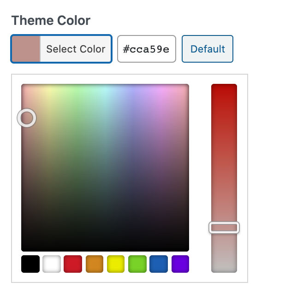Image resolution: width=297 pixels, height=305 pixels.
Task: Click the Select Color button
Action: point(61,49)
